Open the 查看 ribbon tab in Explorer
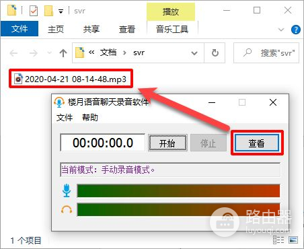Screen dimensions: 304x249 click(x=127, y=29)
